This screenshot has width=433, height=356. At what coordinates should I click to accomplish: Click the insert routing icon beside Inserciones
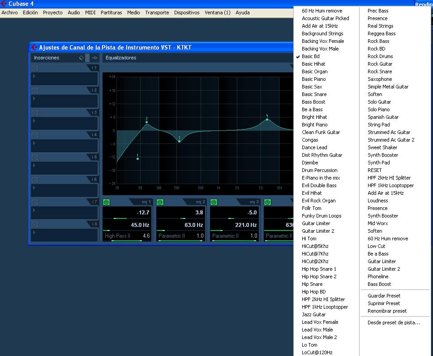coord(95,58)
